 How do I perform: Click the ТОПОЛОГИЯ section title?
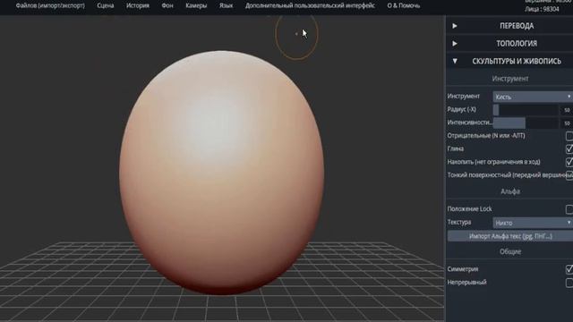(517, 44)
